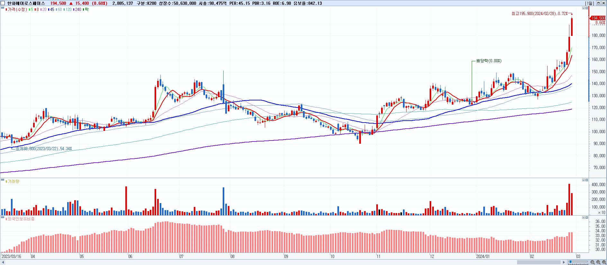Select the 8-day moving average legend
The height and width of the screenshot is (265, 607).
[37, 10]
